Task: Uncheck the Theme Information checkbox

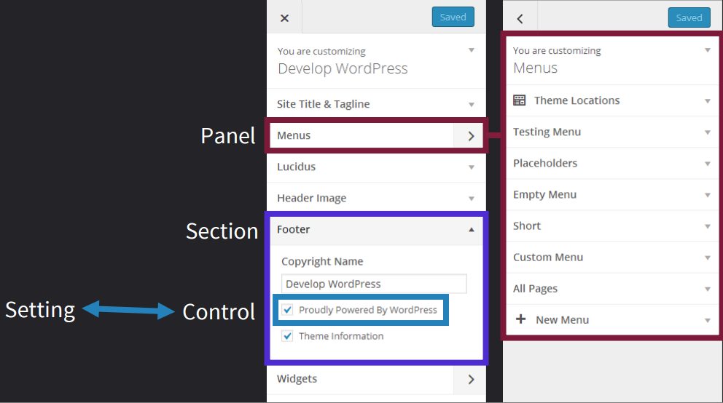Action: click(287, 336)
